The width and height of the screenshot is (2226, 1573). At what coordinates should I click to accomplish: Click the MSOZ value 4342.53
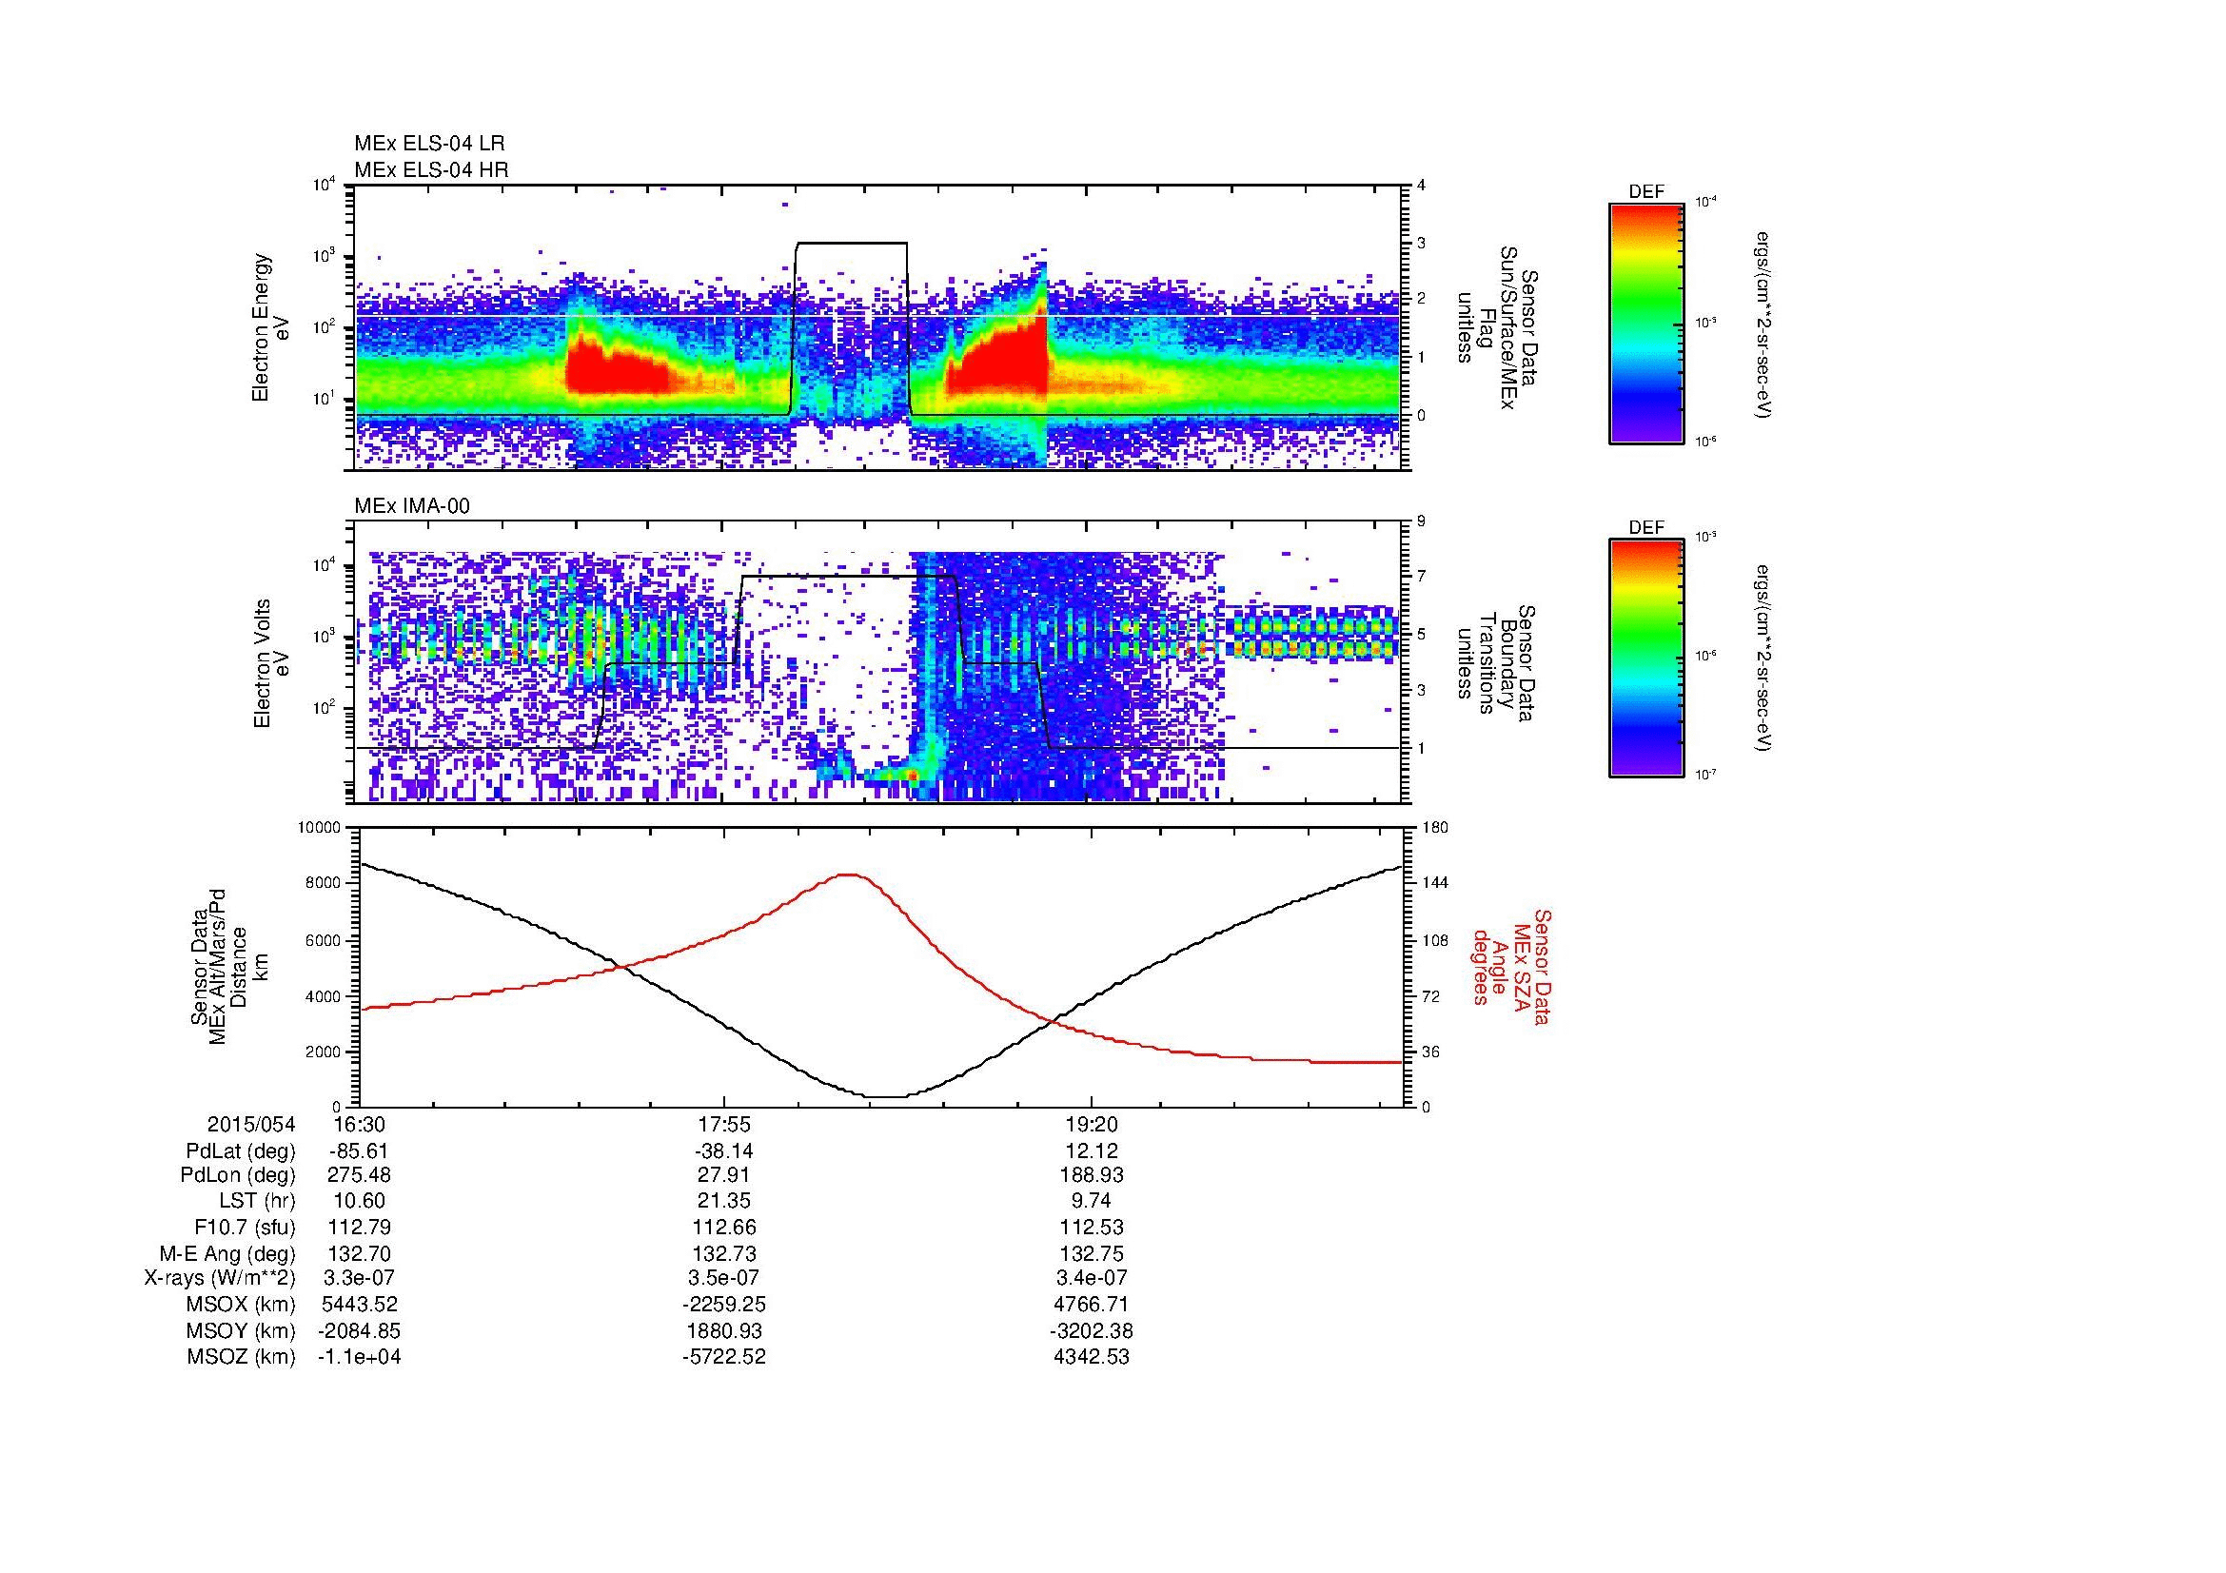(1092, 1357)
